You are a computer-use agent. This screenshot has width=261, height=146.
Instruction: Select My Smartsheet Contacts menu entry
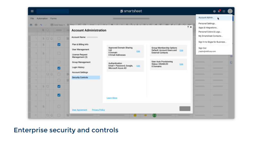coord(210,36)
